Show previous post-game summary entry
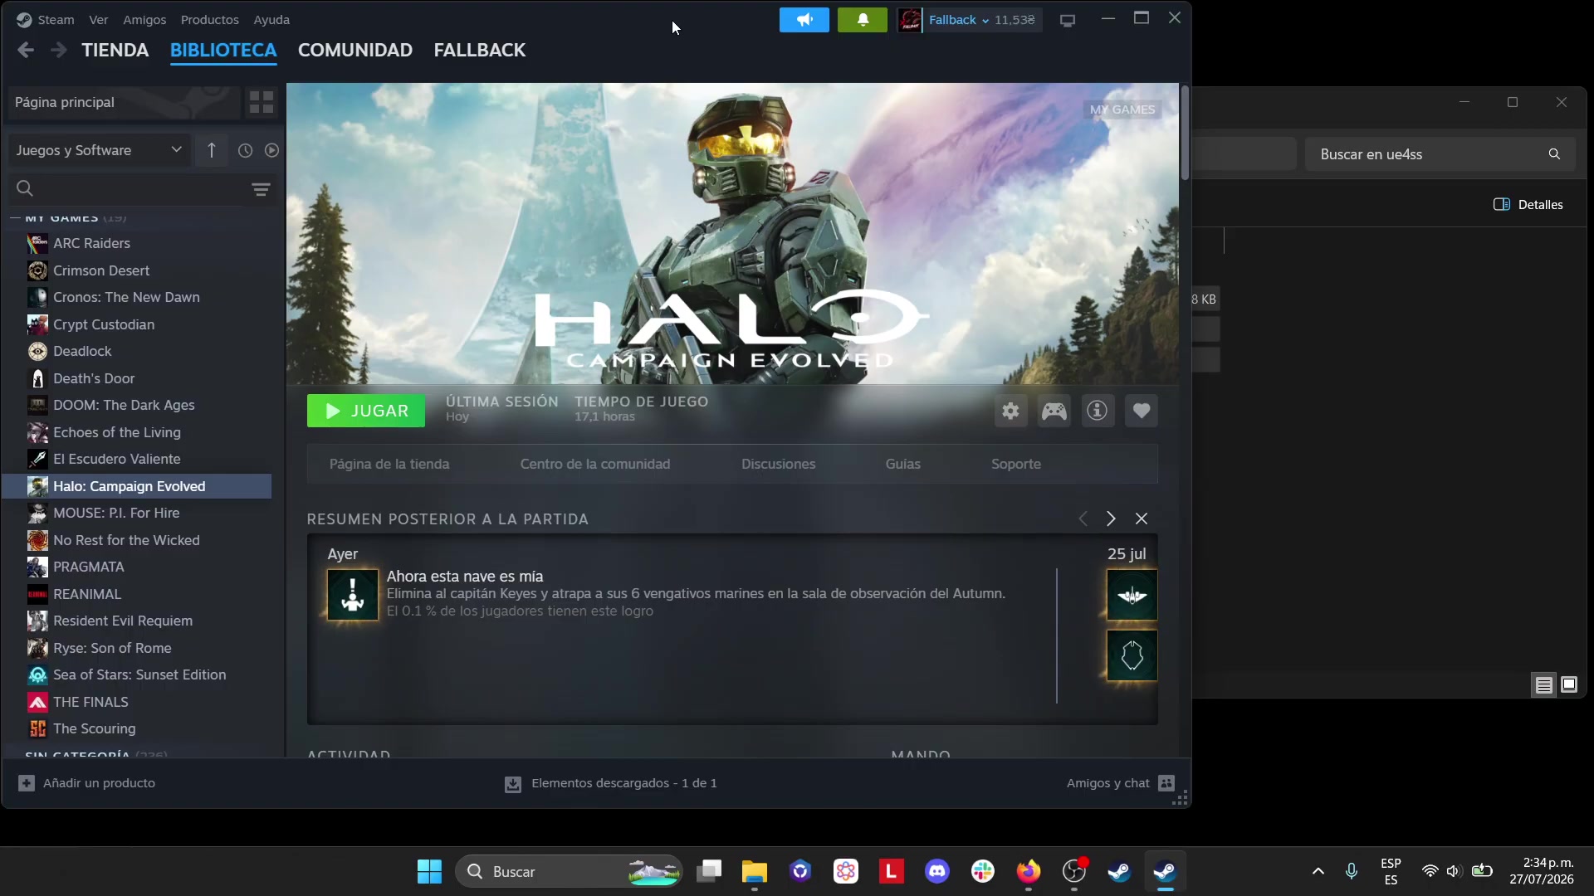Screen dimensions: 1594x896 (1083, 519)
